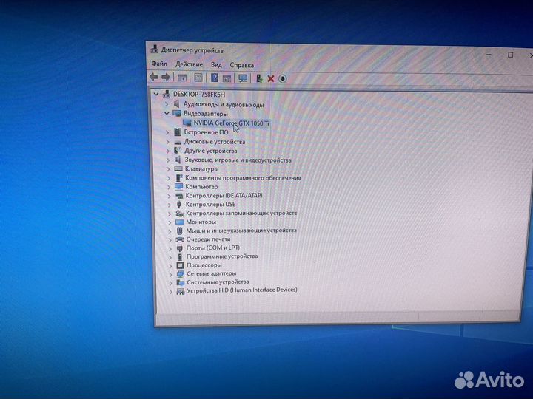Collapse the Видеоадаптеры category

167,115
